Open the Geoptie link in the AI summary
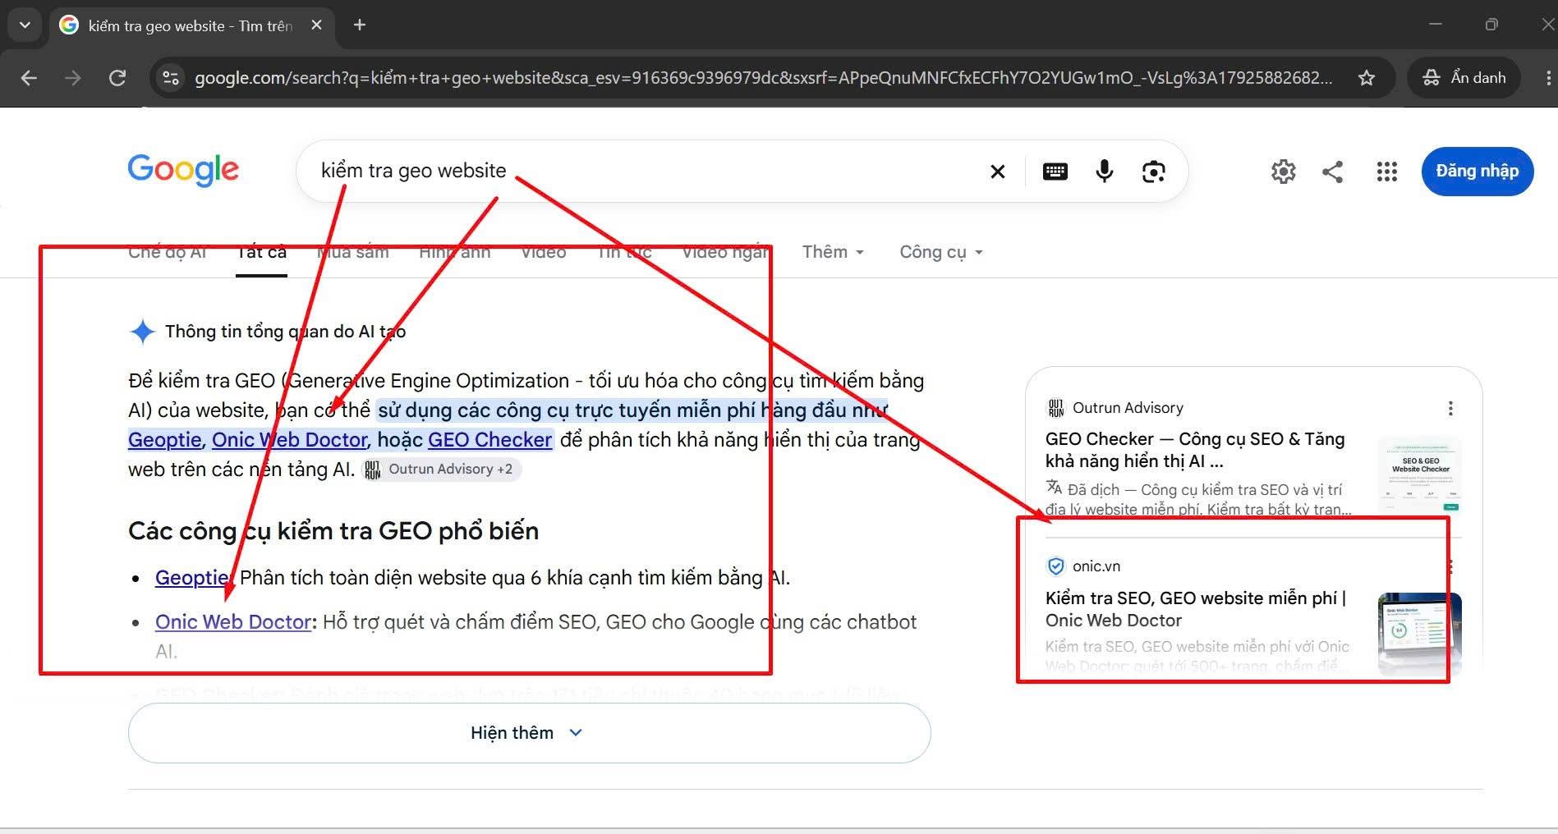1558x834 pixels. pyautogui.click(x=165, y=440)
